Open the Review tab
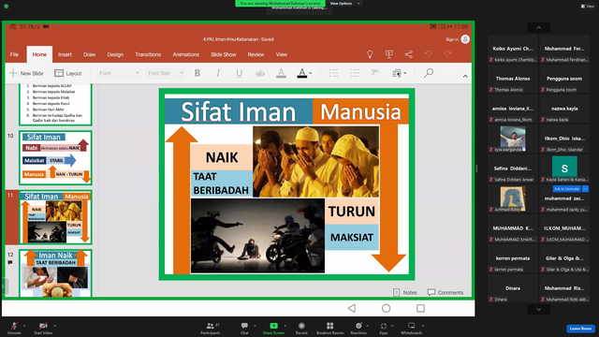 256,54
